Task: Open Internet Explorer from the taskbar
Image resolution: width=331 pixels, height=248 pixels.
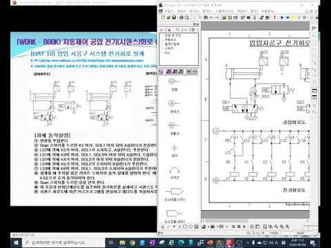Action: (x=172, y=242)
